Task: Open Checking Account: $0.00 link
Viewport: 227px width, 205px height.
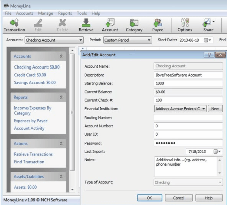Action: point(37,67)
